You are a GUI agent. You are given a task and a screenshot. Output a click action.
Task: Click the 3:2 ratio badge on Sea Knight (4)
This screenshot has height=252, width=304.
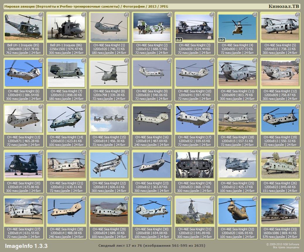click(221, 40)
